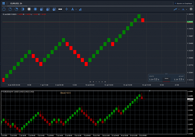Click the '6 Jul 2020 03:00' time label
Image resolution: width=195 pixels, height=137 pixels.
tap(14, 85)
